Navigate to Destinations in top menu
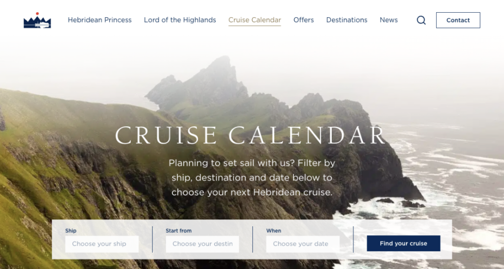This screenshot has height=269, width=504. click(346, 20)
